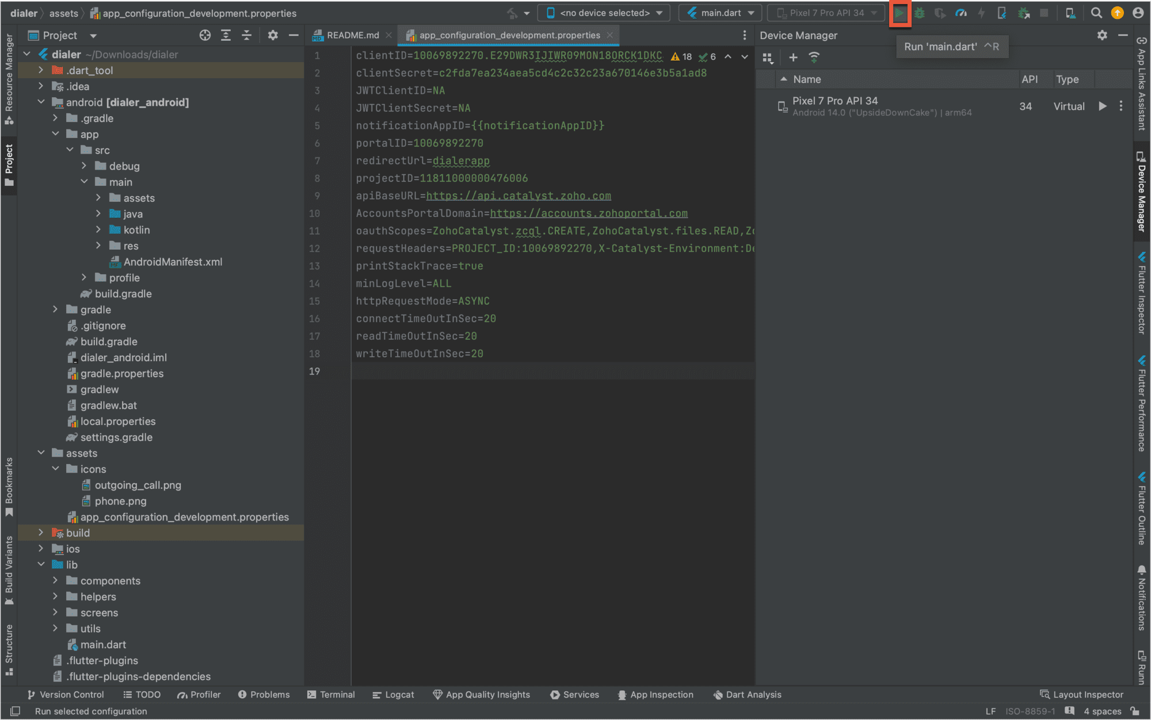
Task: Jump to previous highlighted problem arrow
Action: (x=728, y=56)
